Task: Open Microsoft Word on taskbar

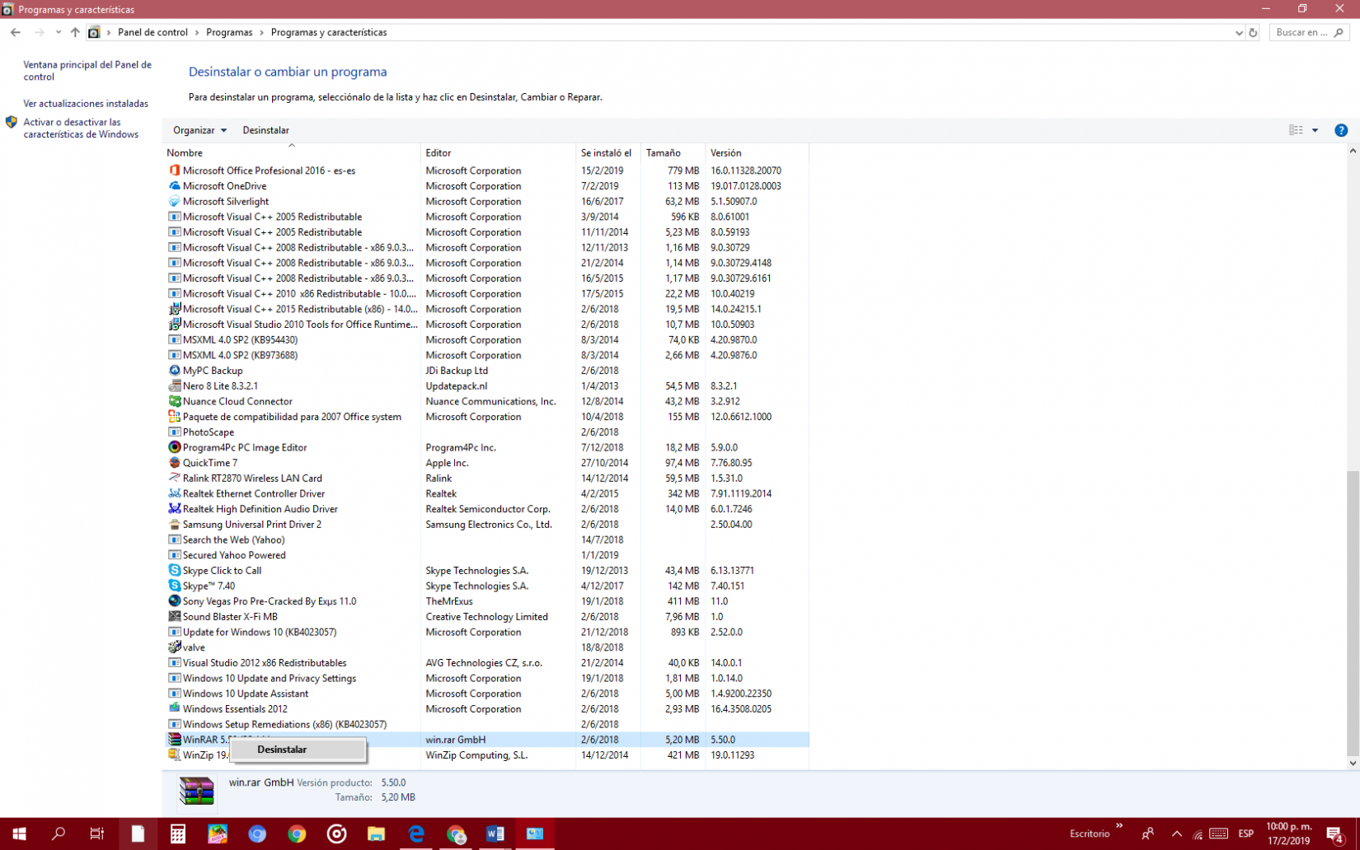Action: (x=495, y=834)
